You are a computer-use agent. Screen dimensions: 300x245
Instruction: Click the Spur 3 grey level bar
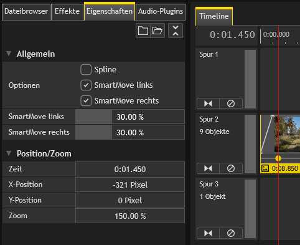[250, 209]
